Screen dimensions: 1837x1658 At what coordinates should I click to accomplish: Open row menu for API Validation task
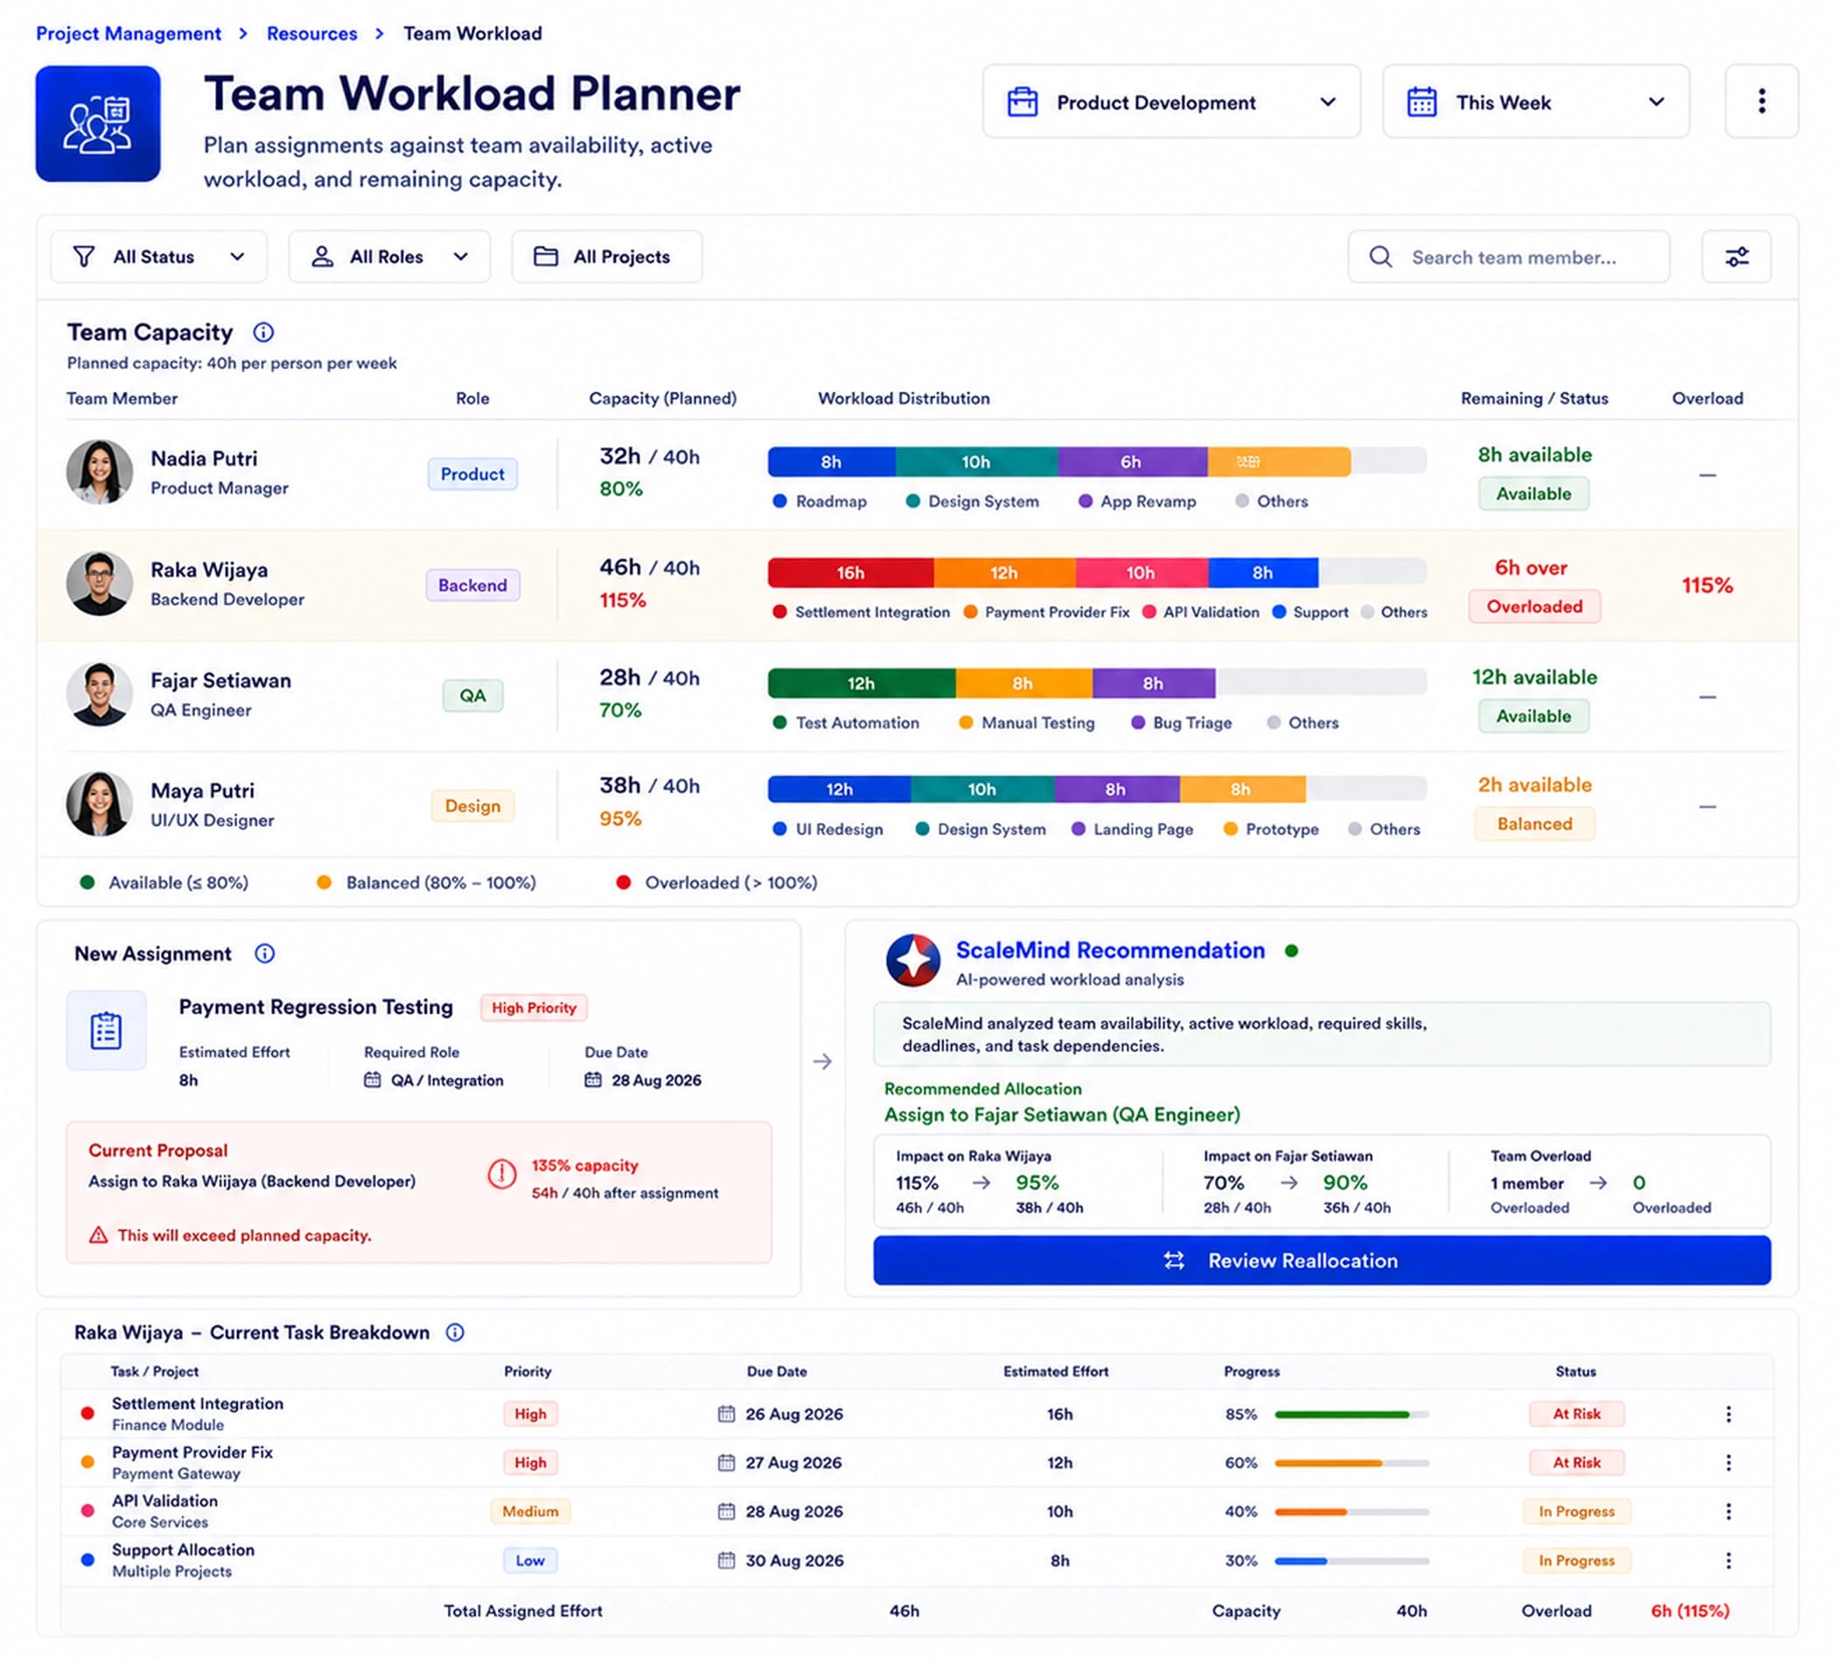pyautogui.click(x=1728, y=1511)
